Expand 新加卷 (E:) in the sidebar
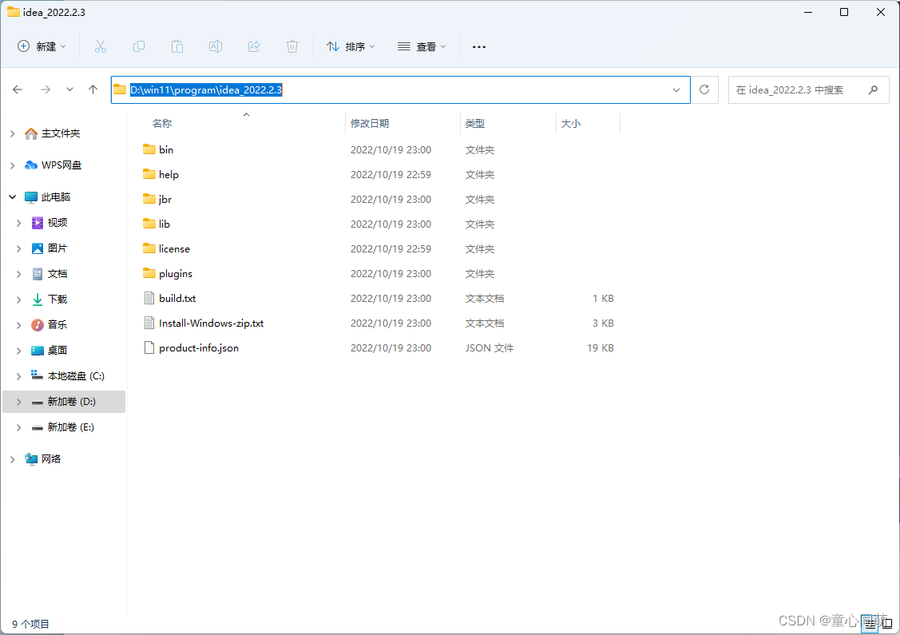This screenshot has width=900, height=635. 18,427
